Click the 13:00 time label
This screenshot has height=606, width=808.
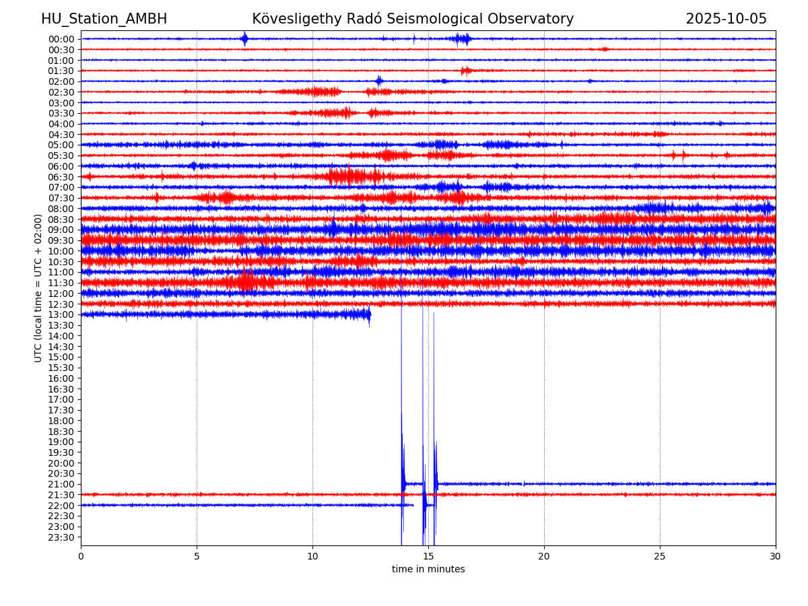(61, 314)
